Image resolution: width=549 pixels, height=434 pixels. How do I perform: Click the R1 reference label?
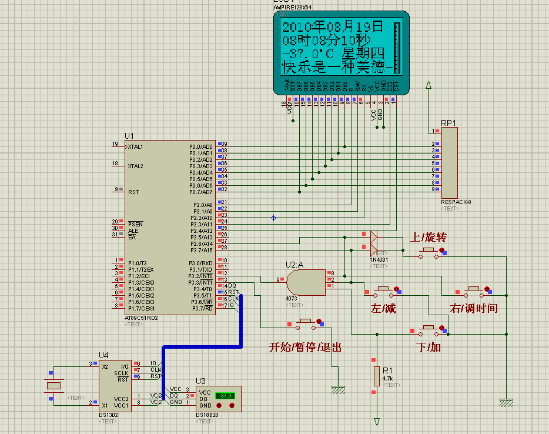tap(387, 370)
